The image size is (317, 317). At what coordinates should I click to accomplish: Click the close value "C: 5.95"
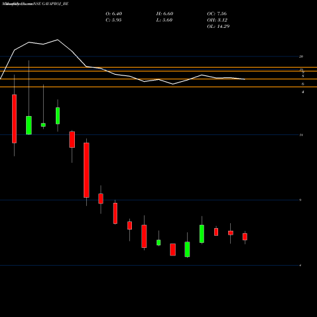[x=113, y=20]
